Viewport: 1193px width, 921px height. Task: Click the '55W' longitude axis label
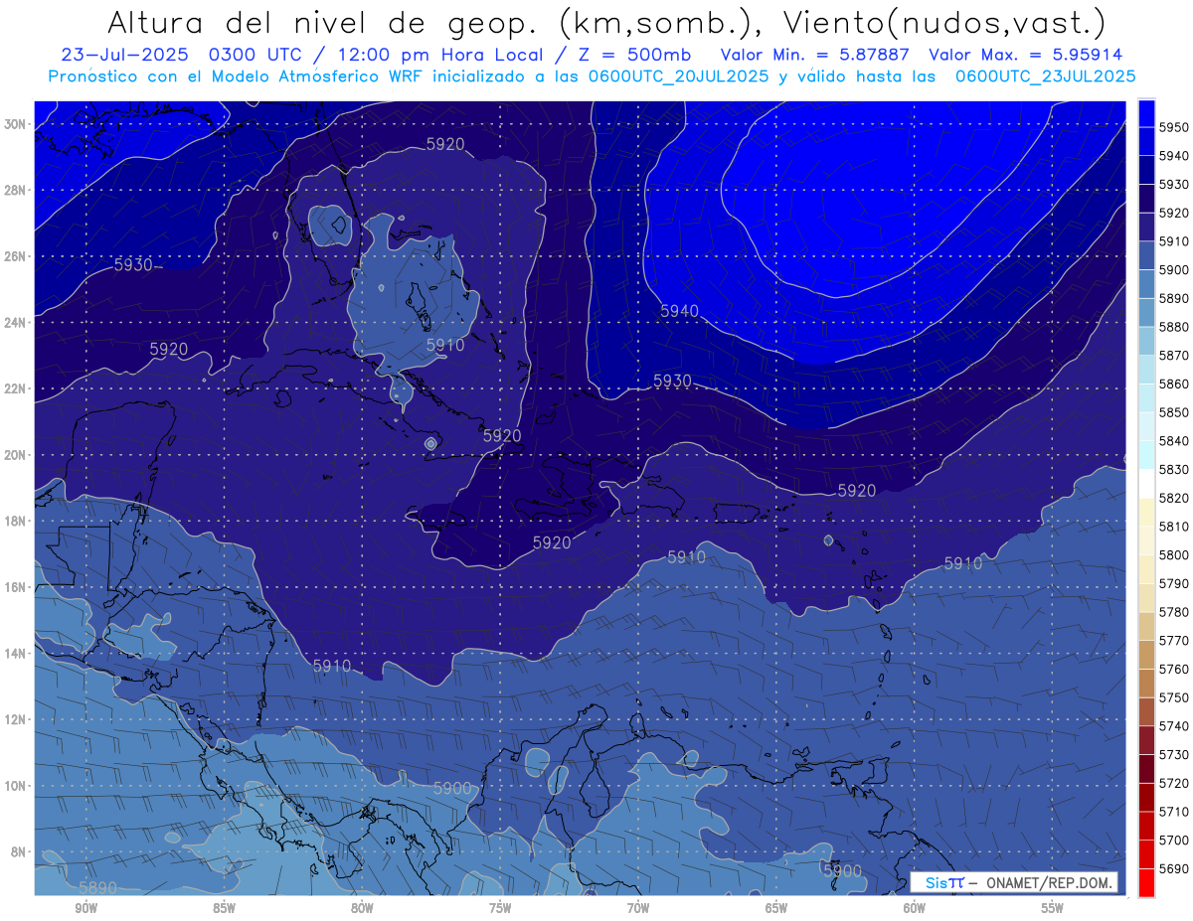pos(1053,909)
